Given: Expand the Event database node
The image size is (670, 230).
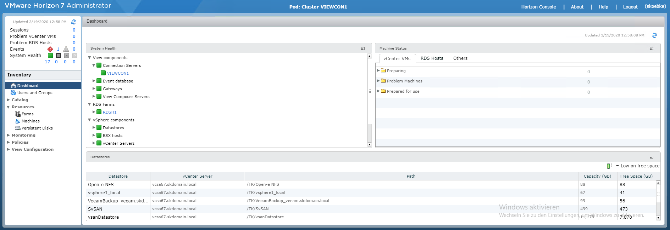Looking at the screenshot, I should 94,81.
